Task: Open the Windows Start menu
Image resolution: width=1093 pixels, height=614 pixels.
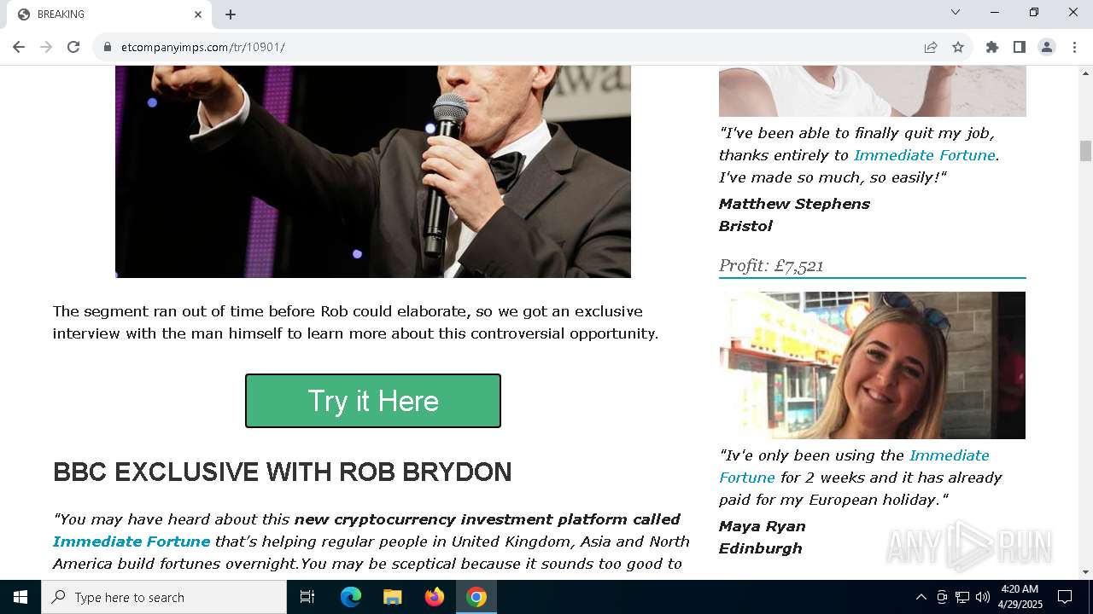Action: pyautogui.click(x=20, y=597)
